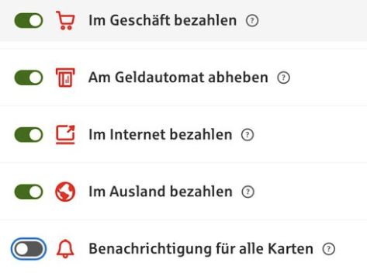Open help for Im Internet bezahlen
The width and height of the screenshot is (367, 280).
pos(248,135)
